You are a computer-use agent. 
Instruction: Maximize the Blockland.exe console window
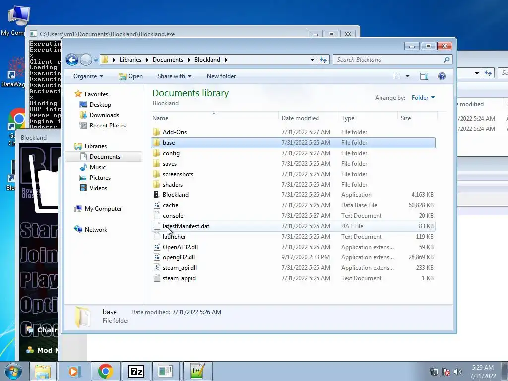331,34
